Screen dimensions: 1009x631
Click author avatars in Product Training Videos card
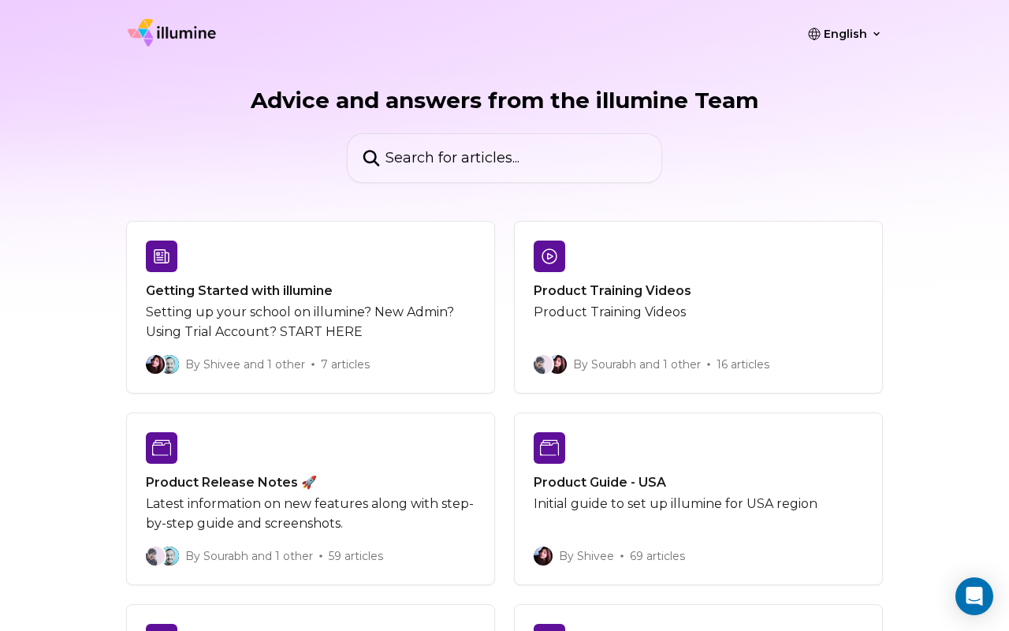550,364
